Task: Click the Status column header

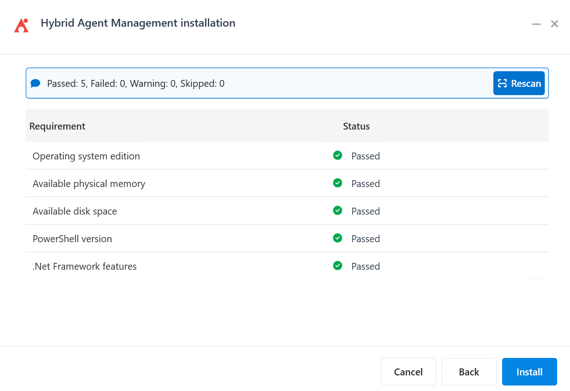Action: point(356,126)
